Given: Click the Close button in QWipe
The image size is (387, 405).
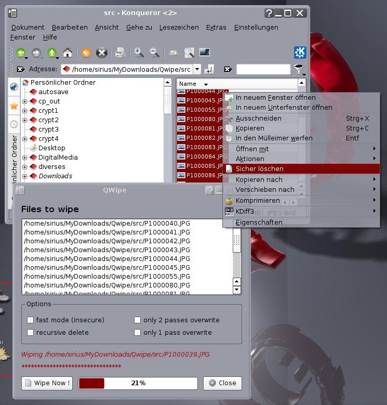Looking at the screenshot, I should (222, 383).
